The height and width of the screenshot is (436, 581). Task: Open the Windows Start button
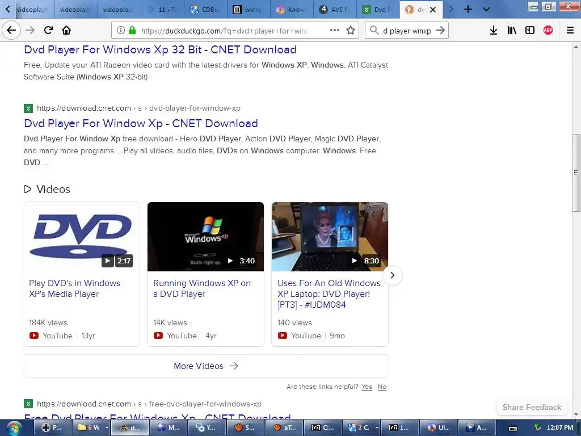click(14, 428)
